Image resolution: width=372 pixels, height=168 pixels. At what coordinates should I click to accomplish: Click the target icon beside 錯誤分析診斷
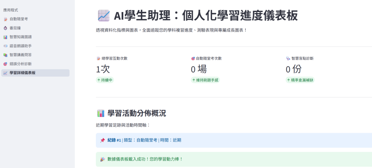5,64
